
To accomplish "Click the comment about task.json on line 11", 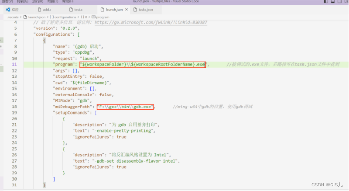I will point(283,64).
